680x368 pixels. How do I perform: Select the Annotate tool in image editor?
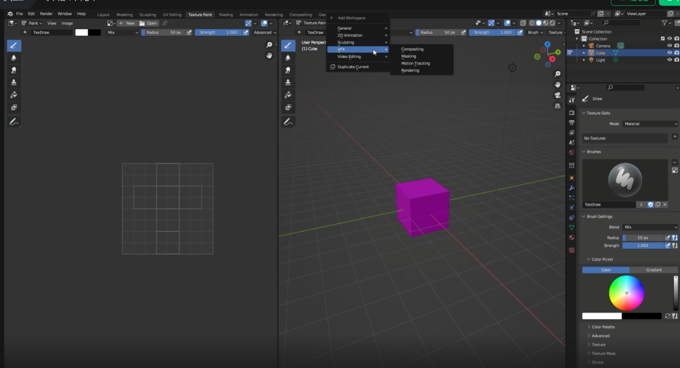(x=14, y=122)
